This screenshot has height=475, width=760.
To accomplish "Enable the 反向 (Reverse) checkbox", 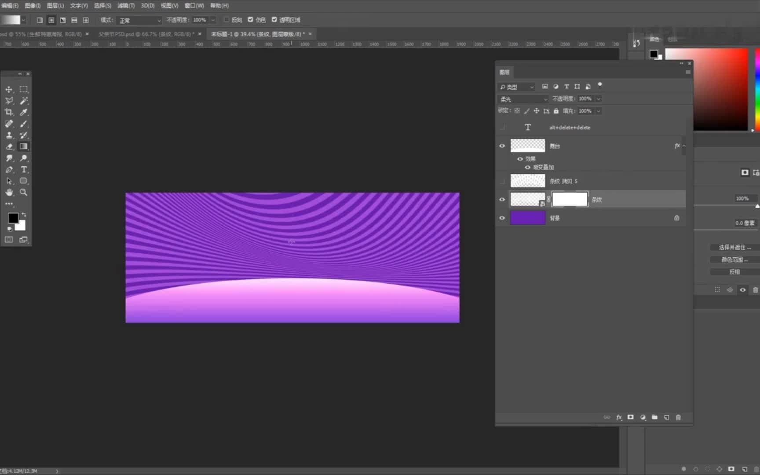I will pyautogui.click(x=227, y=20).
